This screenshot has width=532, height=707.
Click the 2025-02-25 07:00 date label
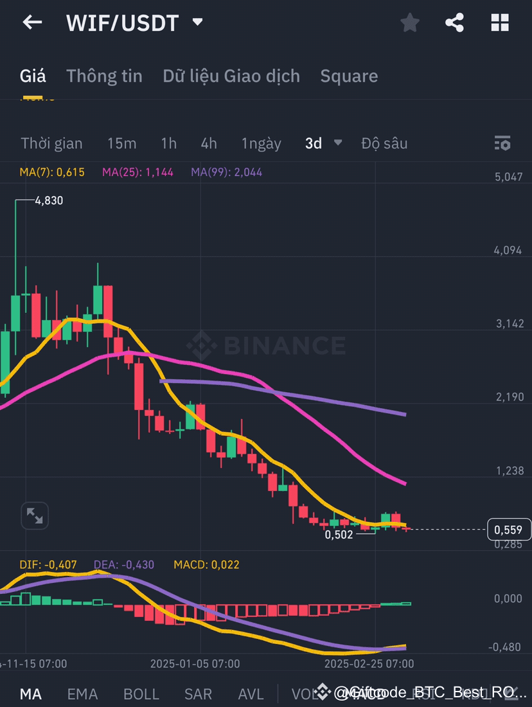point(369,664)
